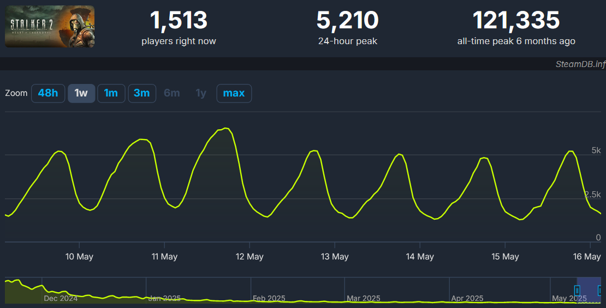Click Dec 2024 in the navigator

61,298
